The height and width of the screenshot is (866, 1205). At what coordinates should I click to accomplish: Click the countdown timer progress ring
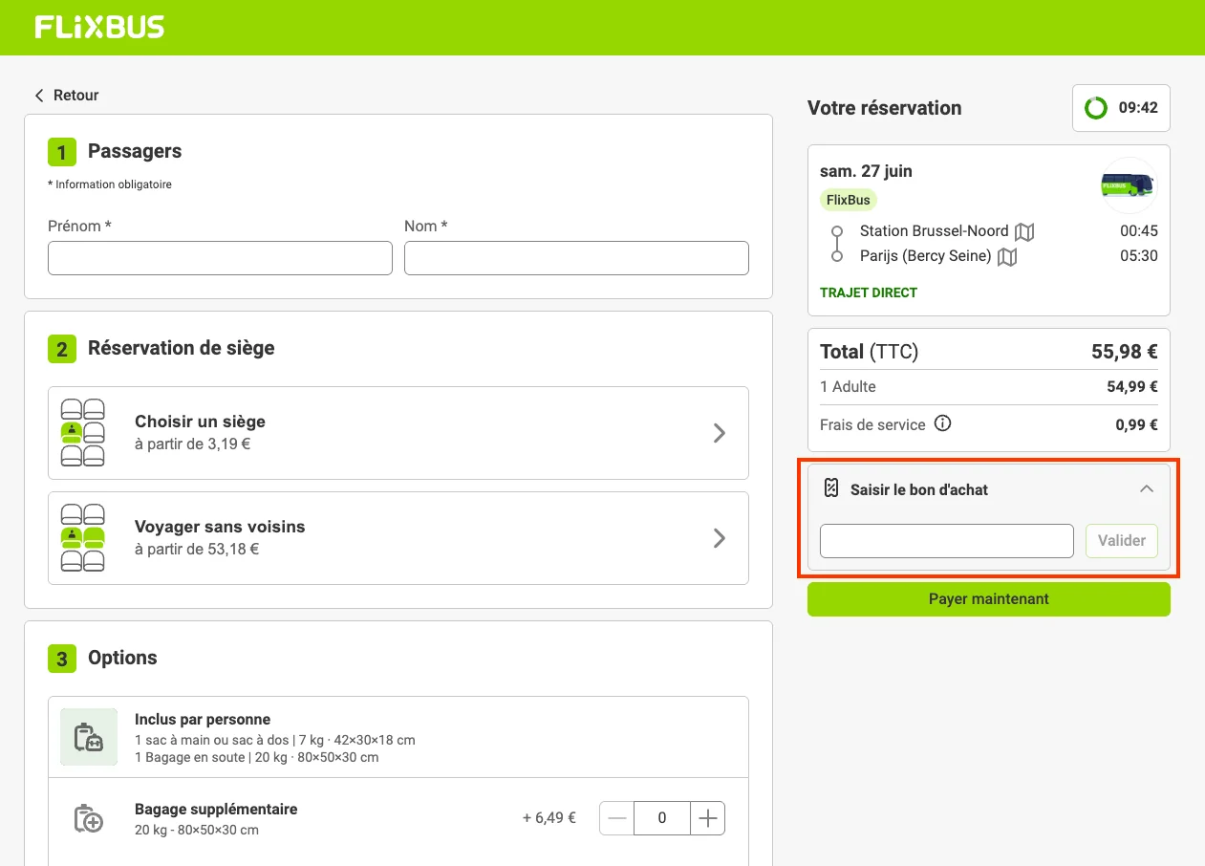coord(1096,108)
